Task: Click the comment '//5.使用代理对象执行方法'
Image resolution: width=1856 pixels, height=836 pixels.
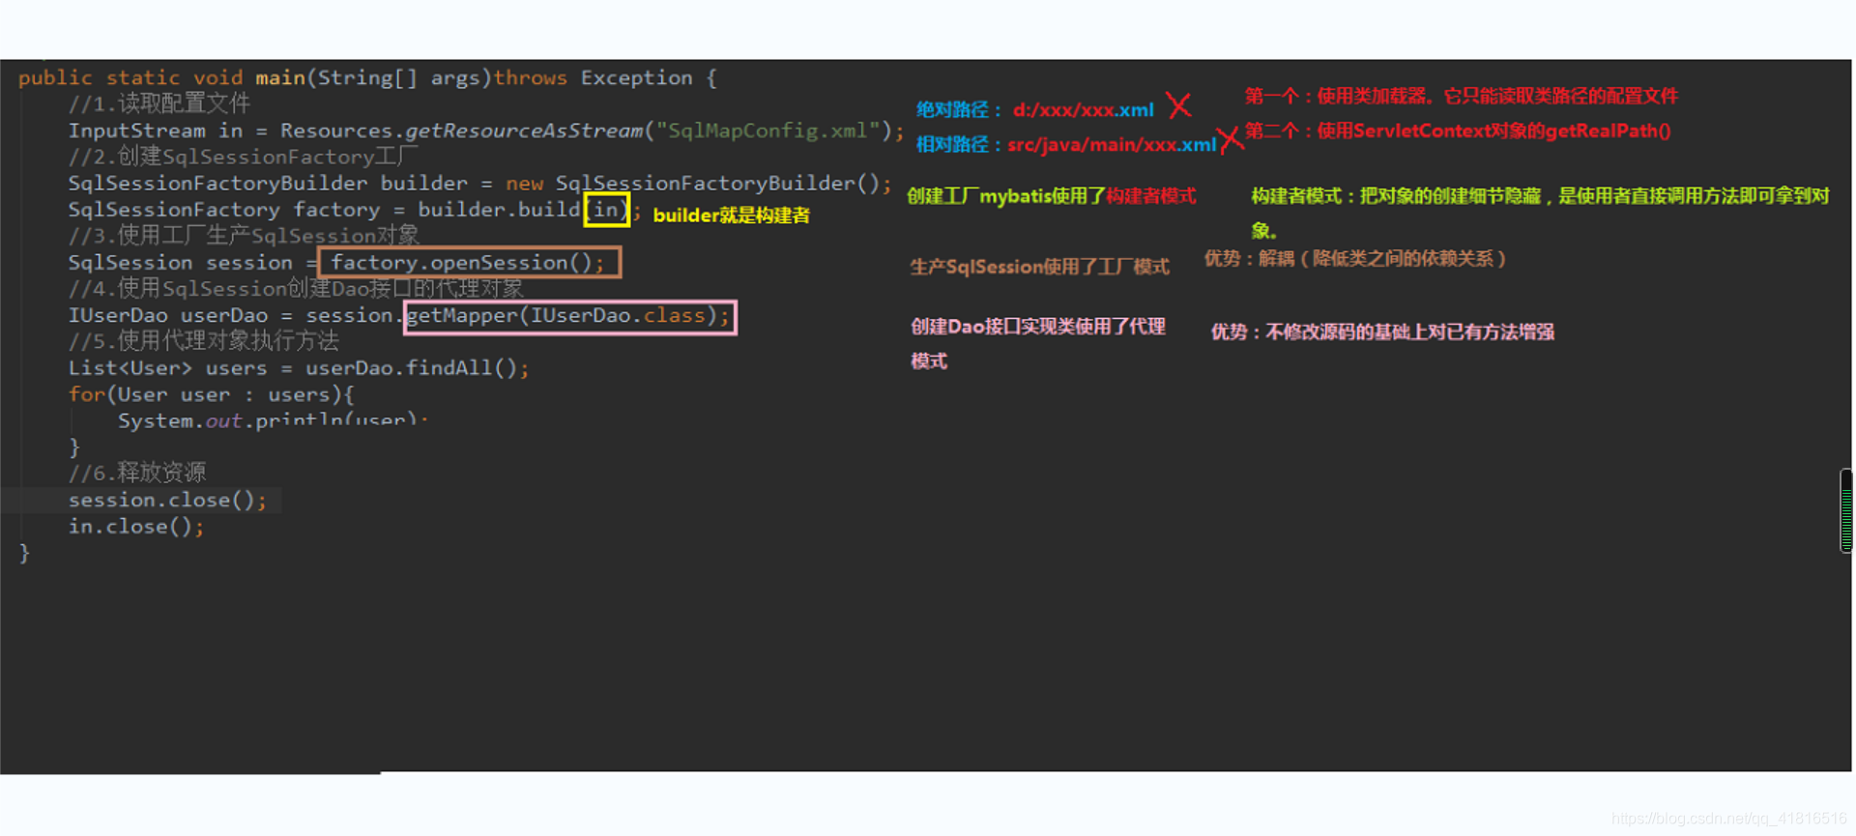Action: pyautogui.click(x=204, y=341)
